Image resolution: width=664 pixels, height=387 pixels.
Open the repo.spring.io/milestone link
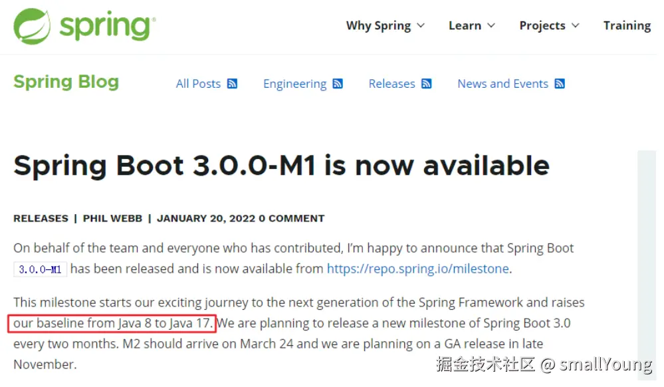coord(417,269)
